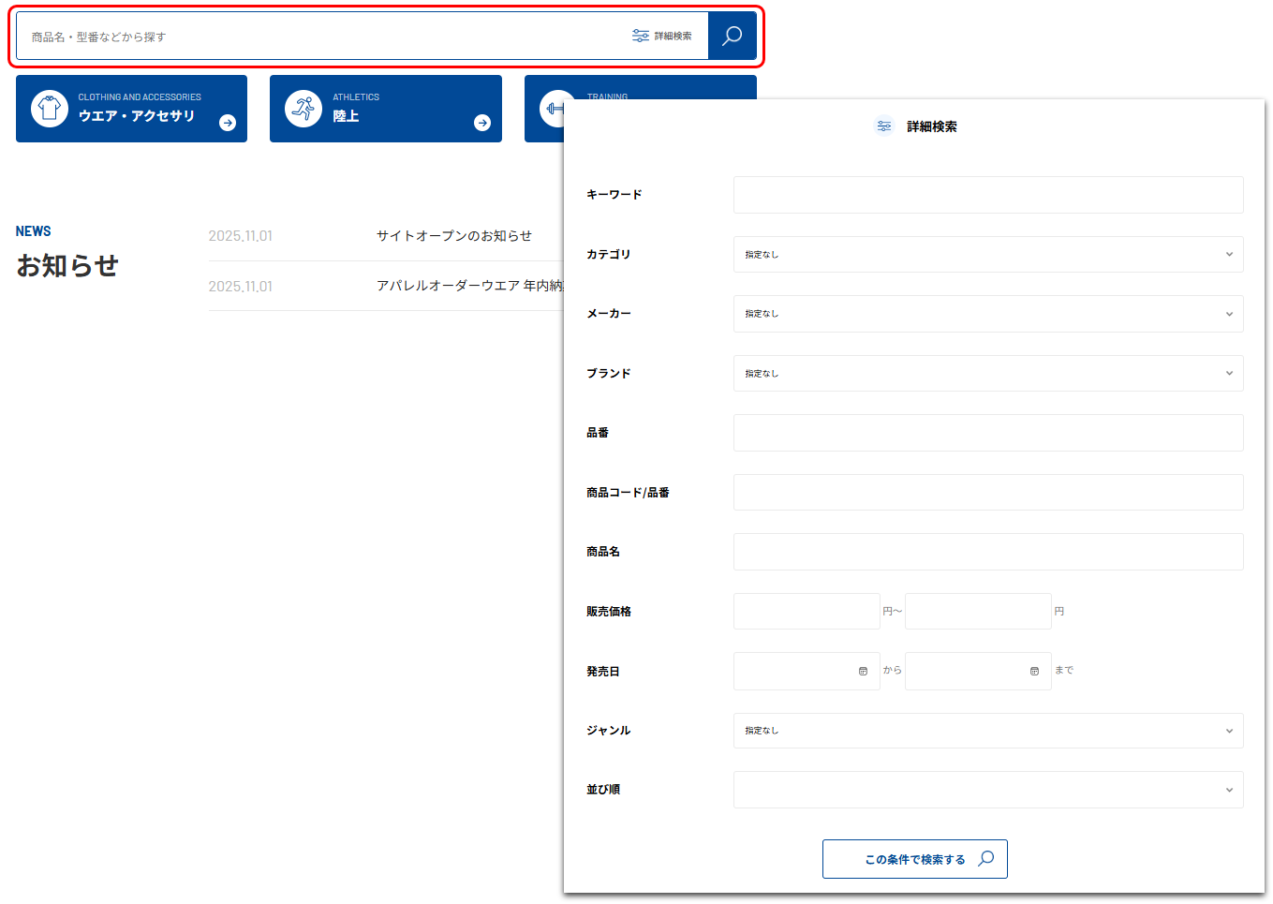Image resolution: width=1273 pixels, height=904 pixels.
Task: Click the runner icon for 陸上
Action: point(303,109)
